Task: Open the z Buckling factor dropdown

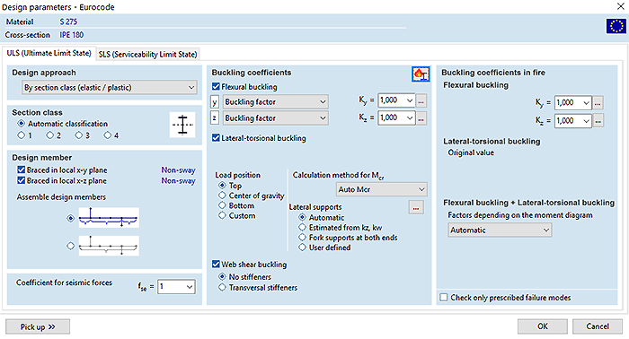Action: (276, 118)
